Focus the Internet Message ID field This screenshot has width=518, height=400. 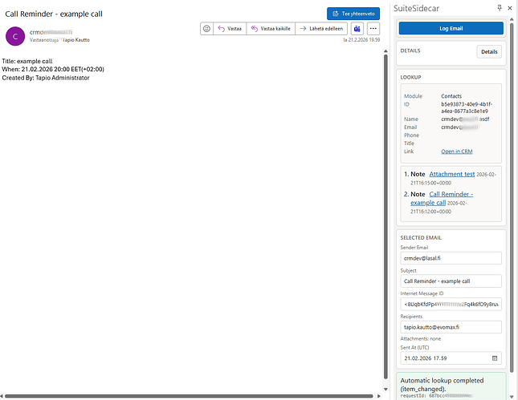click(x=451, y=304)
